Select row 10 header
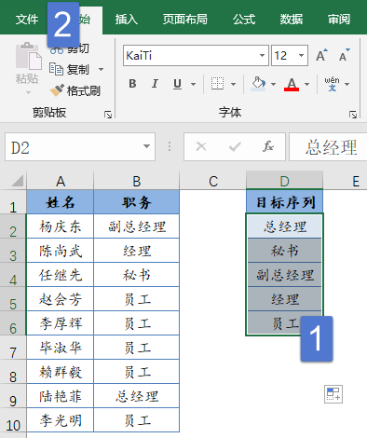Viewport: 367px width, 438px height. 13,420
